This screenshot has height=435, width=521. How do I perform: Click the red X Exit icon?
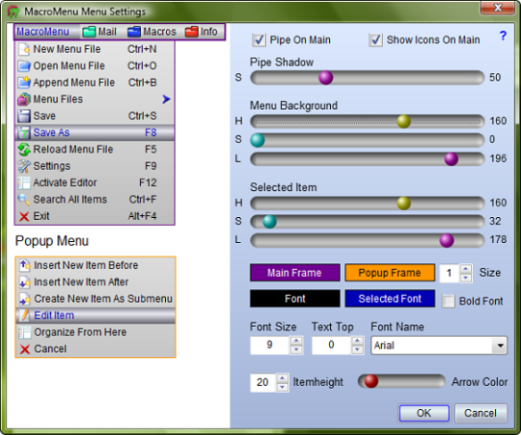click(x=24, y=216)
